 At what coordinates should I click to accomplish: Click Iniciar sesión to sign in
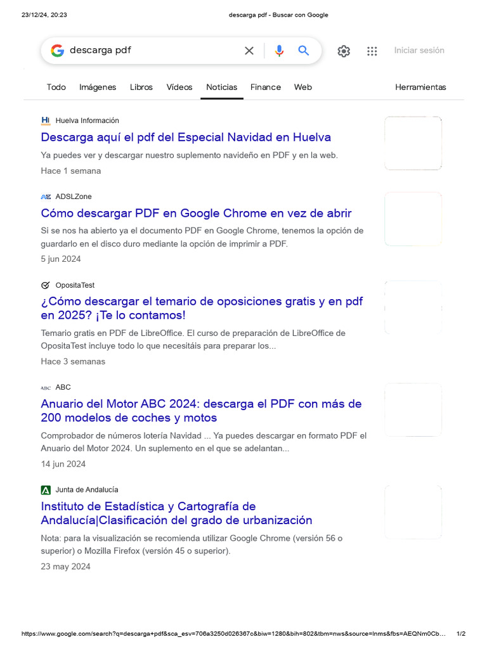pyautogui.click(x=419, y=51)
